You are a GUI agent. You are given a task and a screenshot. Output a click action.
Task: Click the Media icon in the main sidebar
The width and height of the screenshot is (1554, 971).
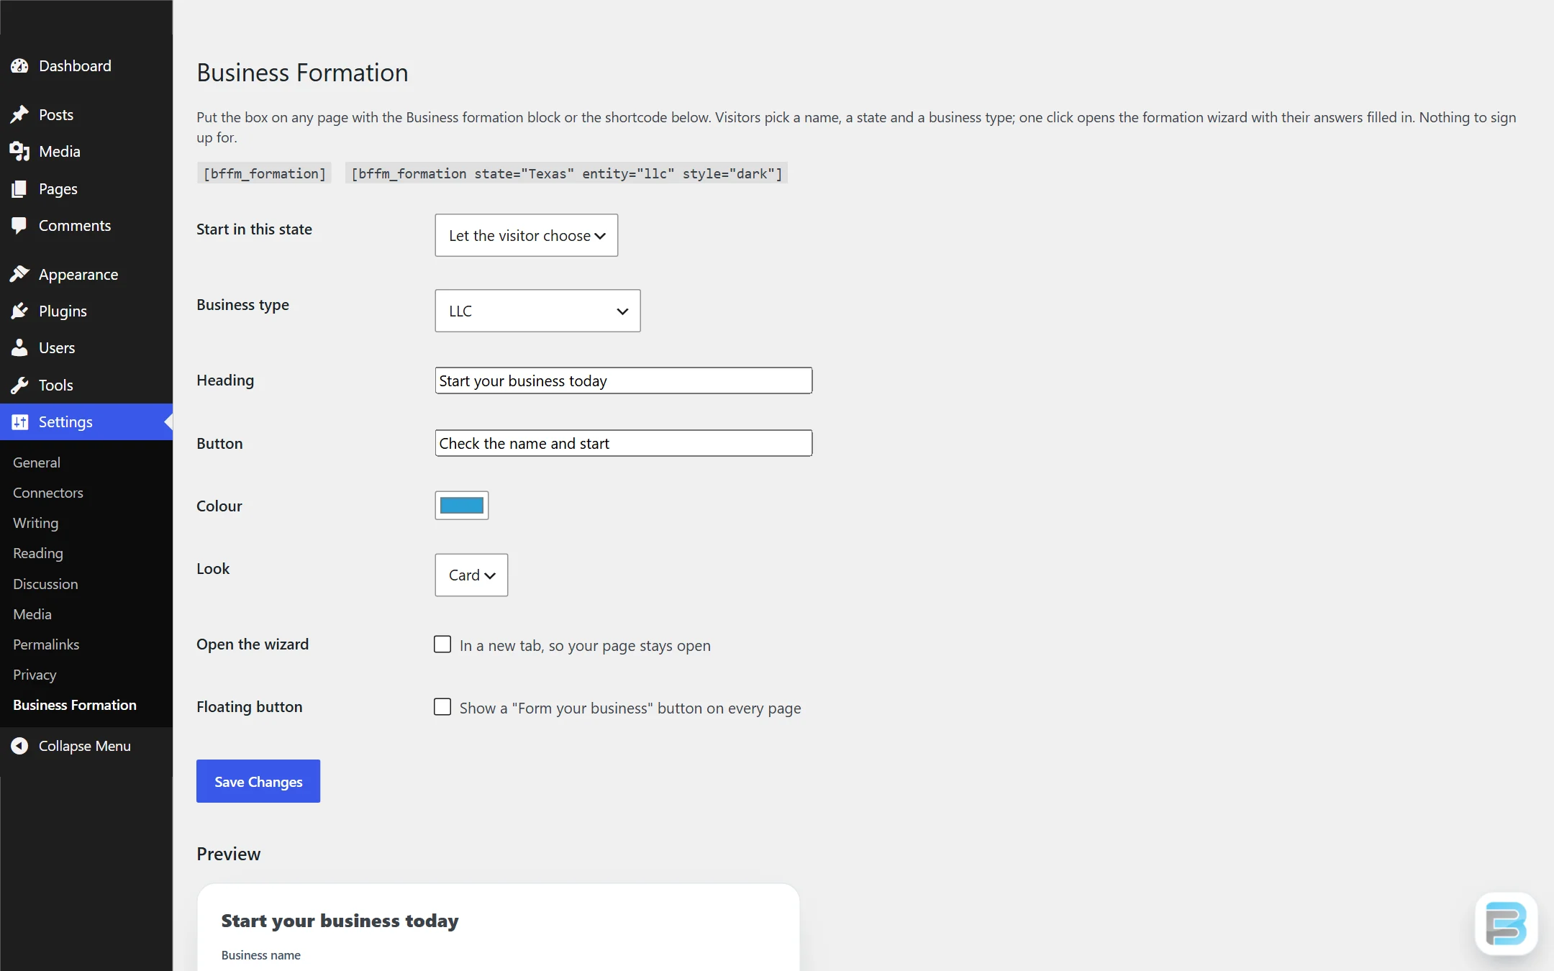19,151
